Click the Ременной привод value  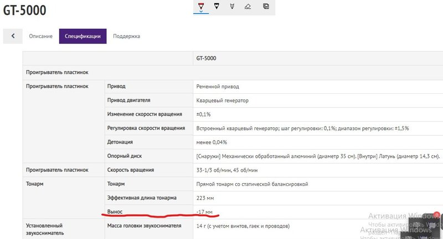(x=218, y=87)
